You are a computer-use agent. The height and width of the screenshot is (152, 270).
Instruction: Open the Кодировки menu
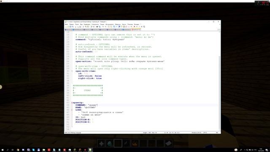(87, 24)
